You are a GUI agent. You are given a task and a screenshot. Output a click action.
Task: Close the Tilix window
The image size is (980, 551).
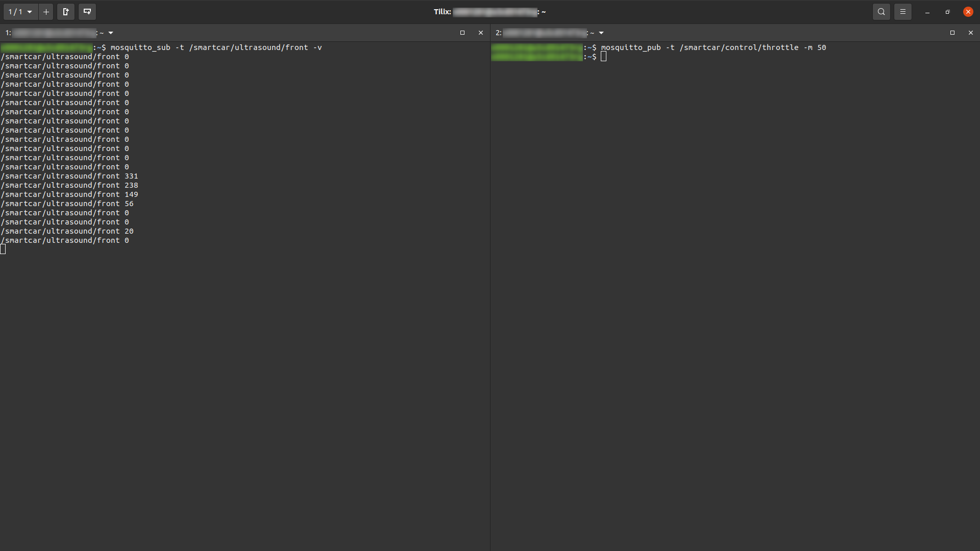click(x=968, y=12)
